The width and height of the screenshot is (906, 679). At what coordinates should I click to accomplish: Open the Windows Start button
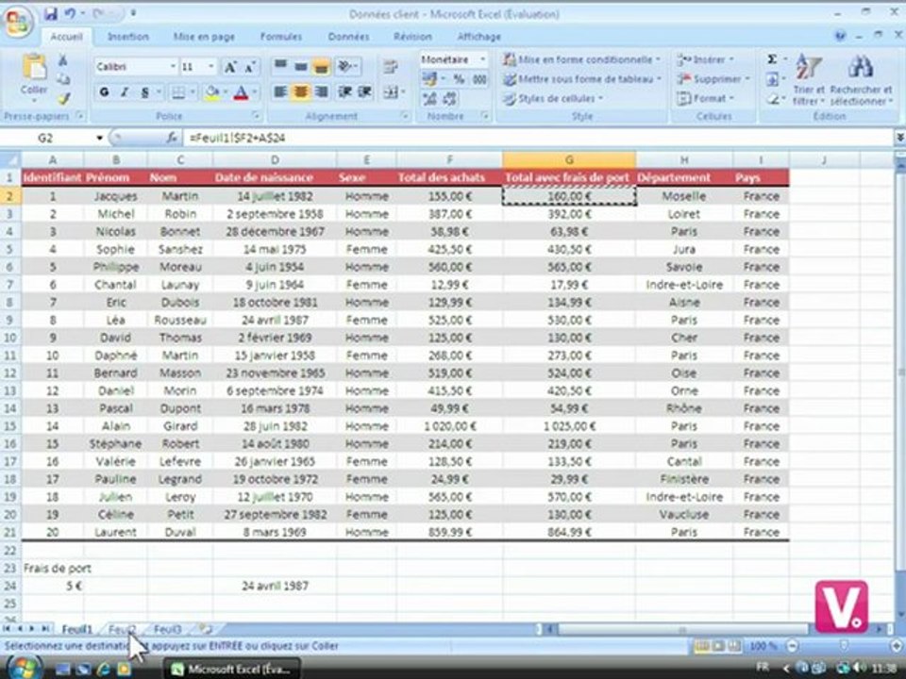click(25, 668)
